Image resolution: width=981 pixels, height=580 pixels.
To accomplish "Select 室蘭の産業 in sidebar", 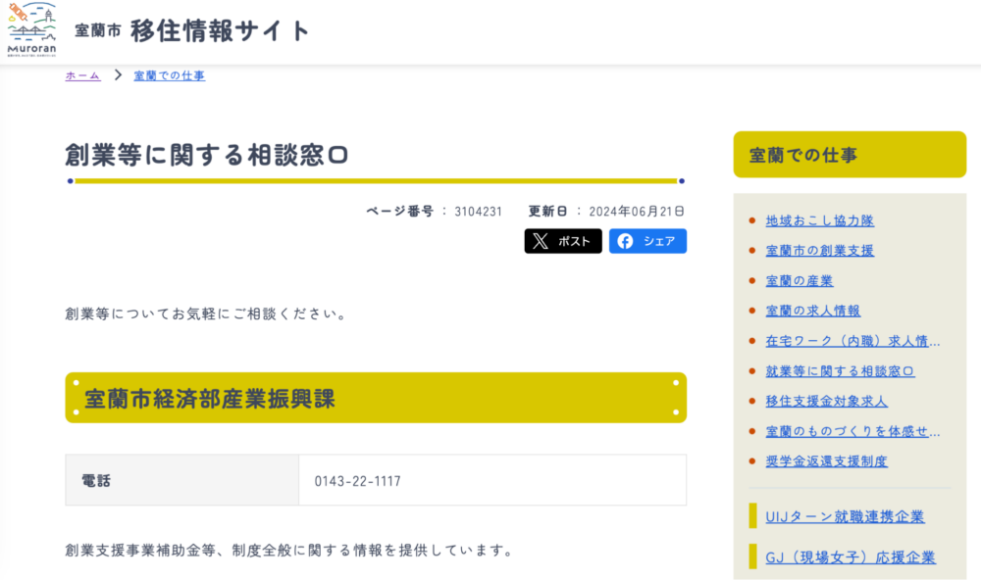I will pyautogui.click(x=799, y=281).
